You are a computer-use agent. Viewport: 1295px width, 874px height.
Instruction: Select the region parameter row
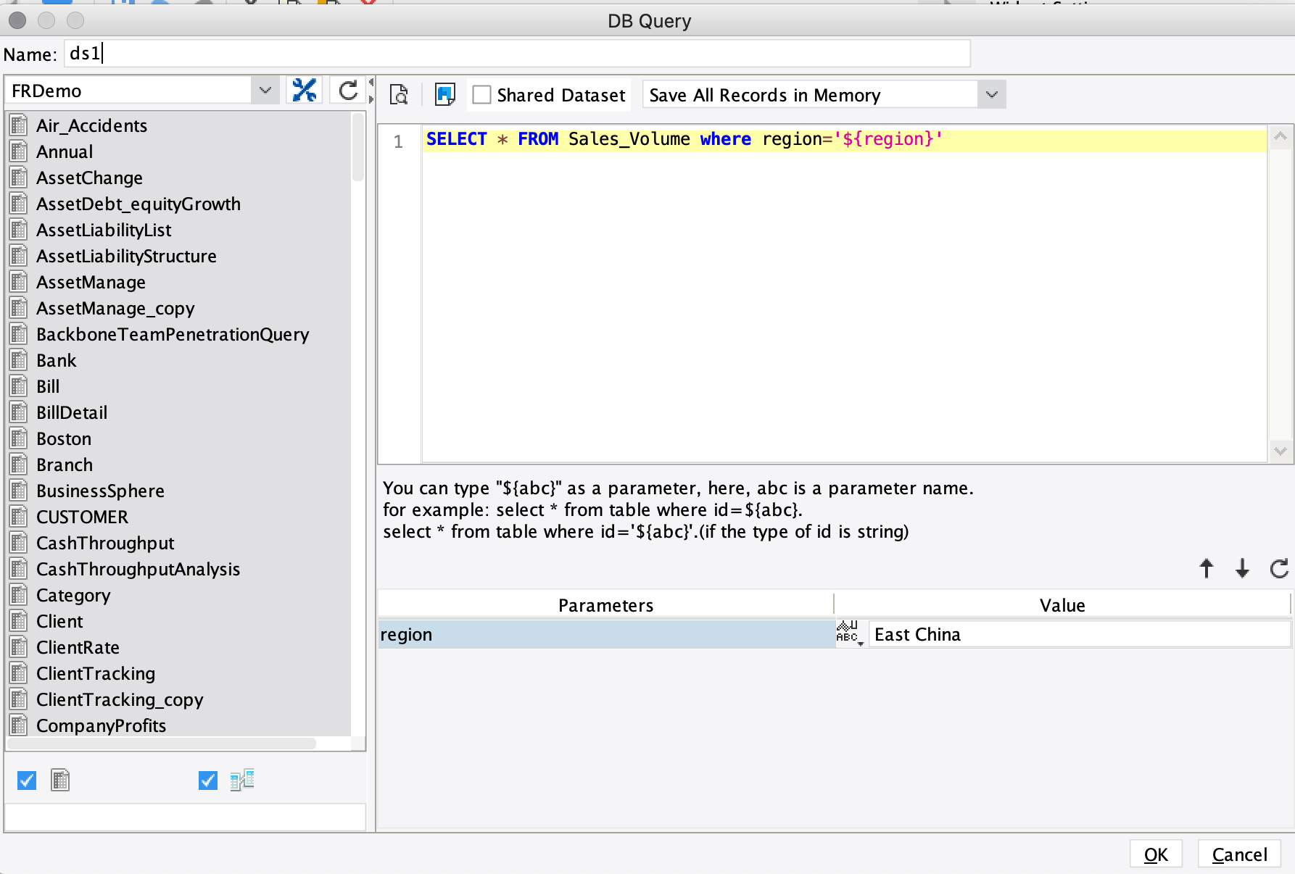(606, 634)
